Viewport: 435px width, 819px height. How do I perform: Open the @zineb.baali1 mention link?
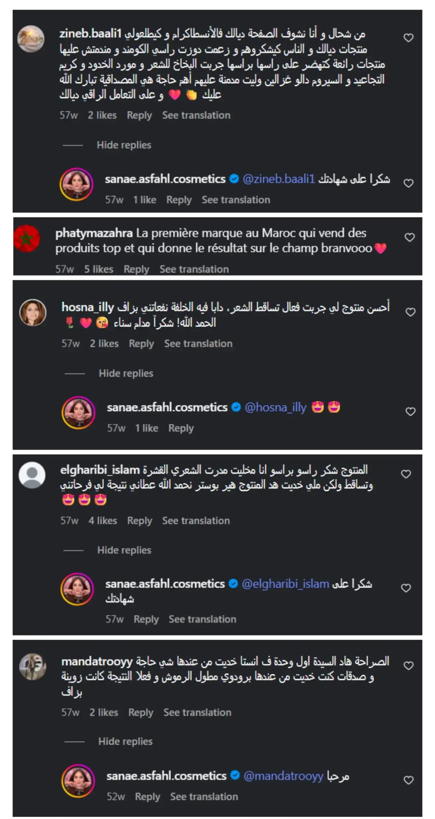tap(279, 179)
